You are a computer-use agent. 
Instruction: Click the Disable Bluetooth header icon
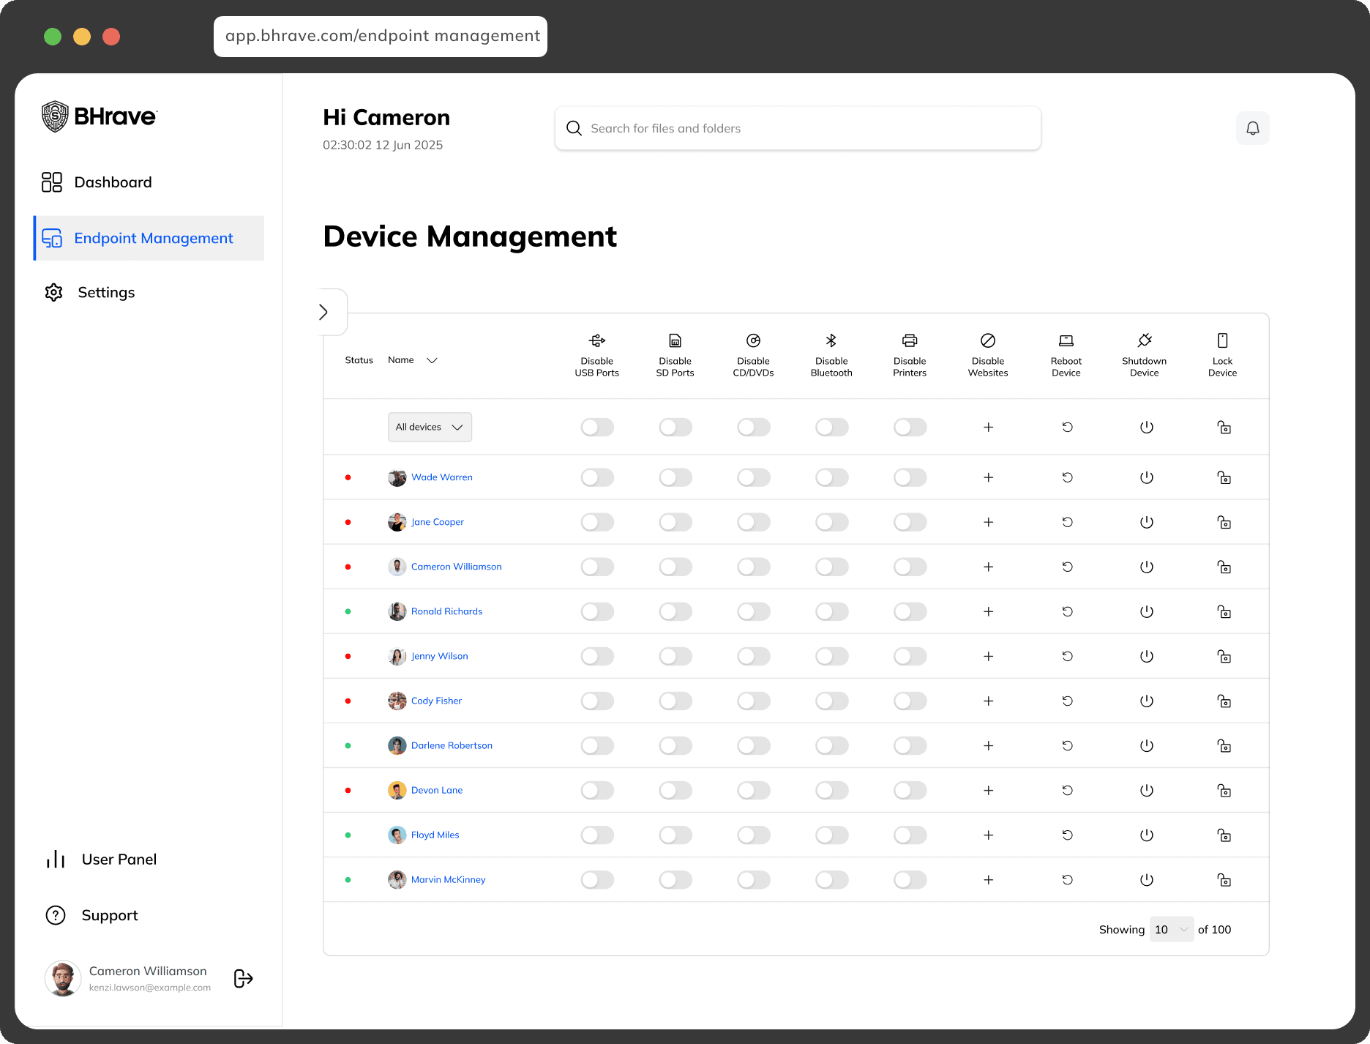[x=831, y=340]
